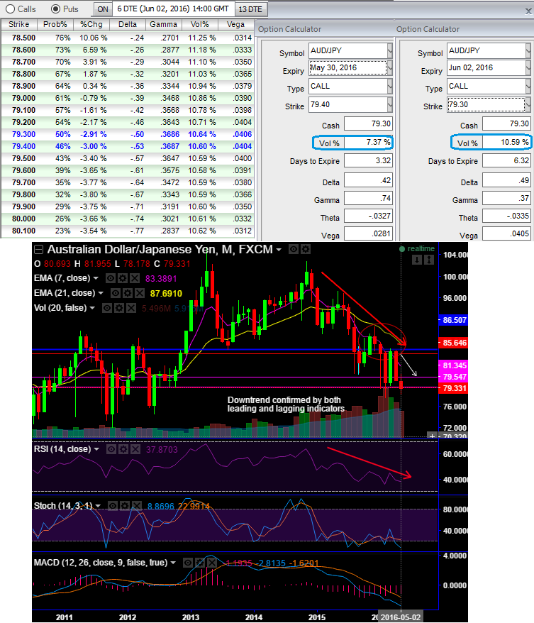Screen dimensions: 534x623
Task: Remove the EMA 21 indicator with X icon
Action: (140, 293)
